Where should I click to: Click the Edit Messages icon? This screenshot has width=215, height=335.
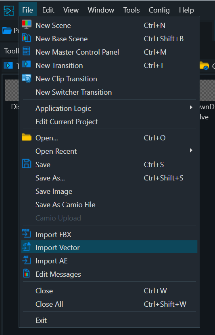tap(27, 274)
